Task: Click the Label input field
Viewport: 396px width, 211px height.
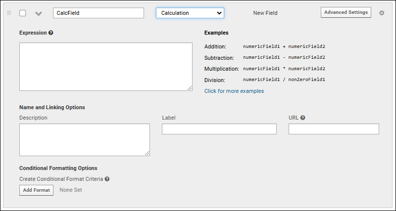Action: pyautogui.click(x=219, y=129)
